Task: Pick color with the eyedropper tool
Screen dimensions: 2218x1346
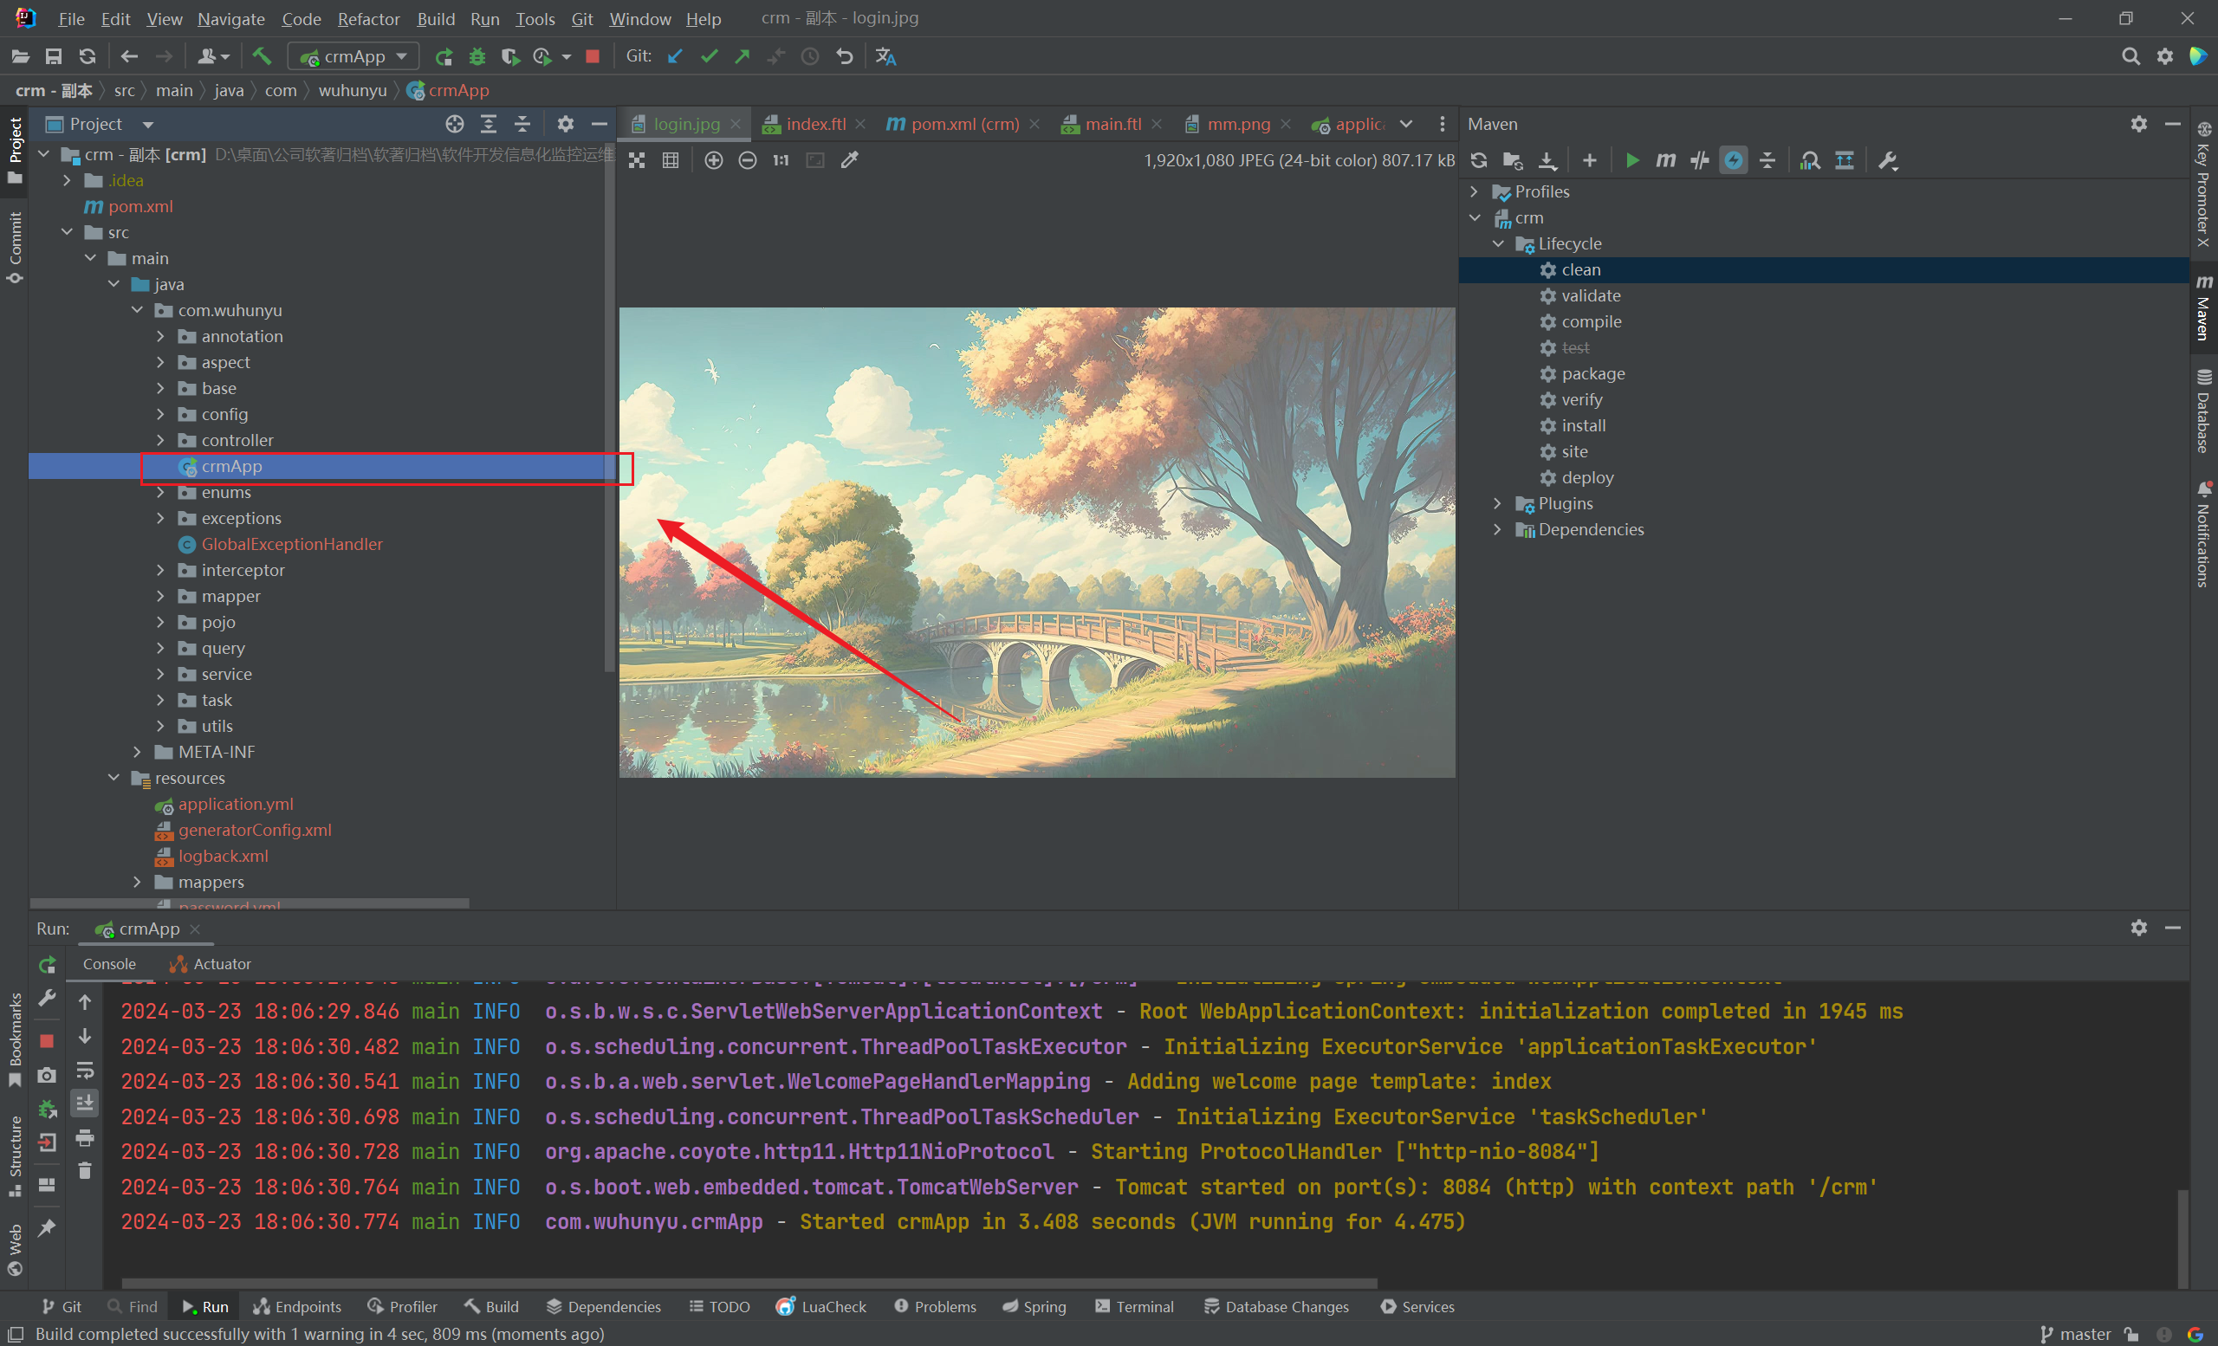Action: 849,160
